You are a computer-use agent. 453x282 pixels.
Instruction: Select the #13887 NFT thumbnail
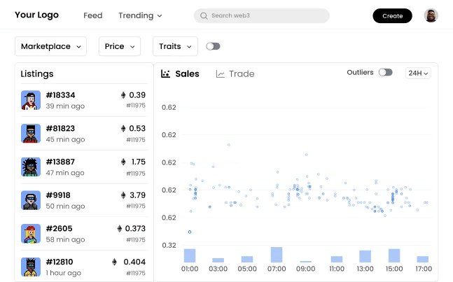pos(31,167)
